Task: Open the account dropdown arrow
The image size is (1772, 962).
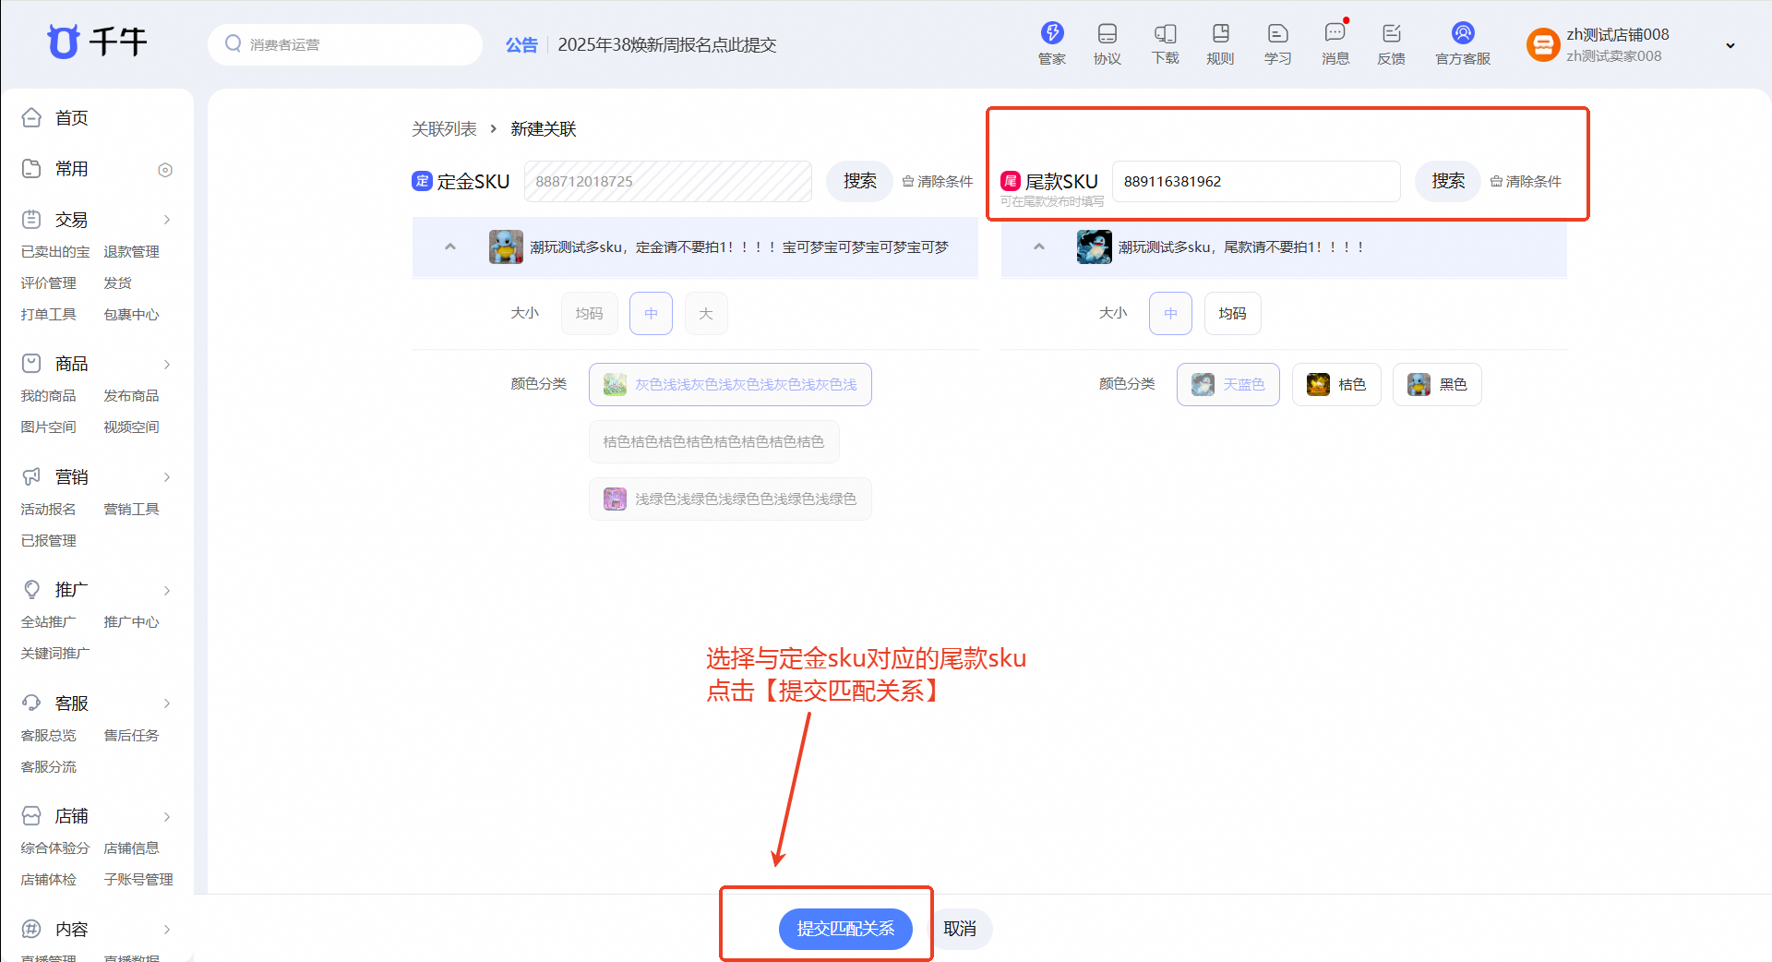Action: pyautogui.click(x=1730, y=45)
